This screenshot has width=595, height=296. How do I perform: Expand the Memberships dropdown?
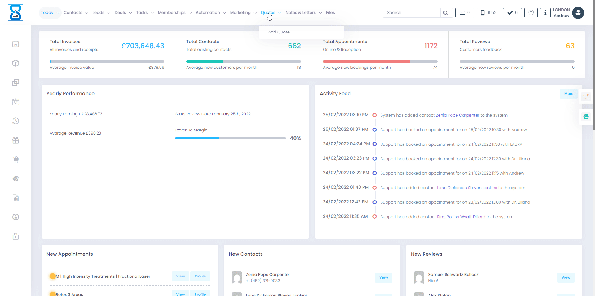[190, 13]
